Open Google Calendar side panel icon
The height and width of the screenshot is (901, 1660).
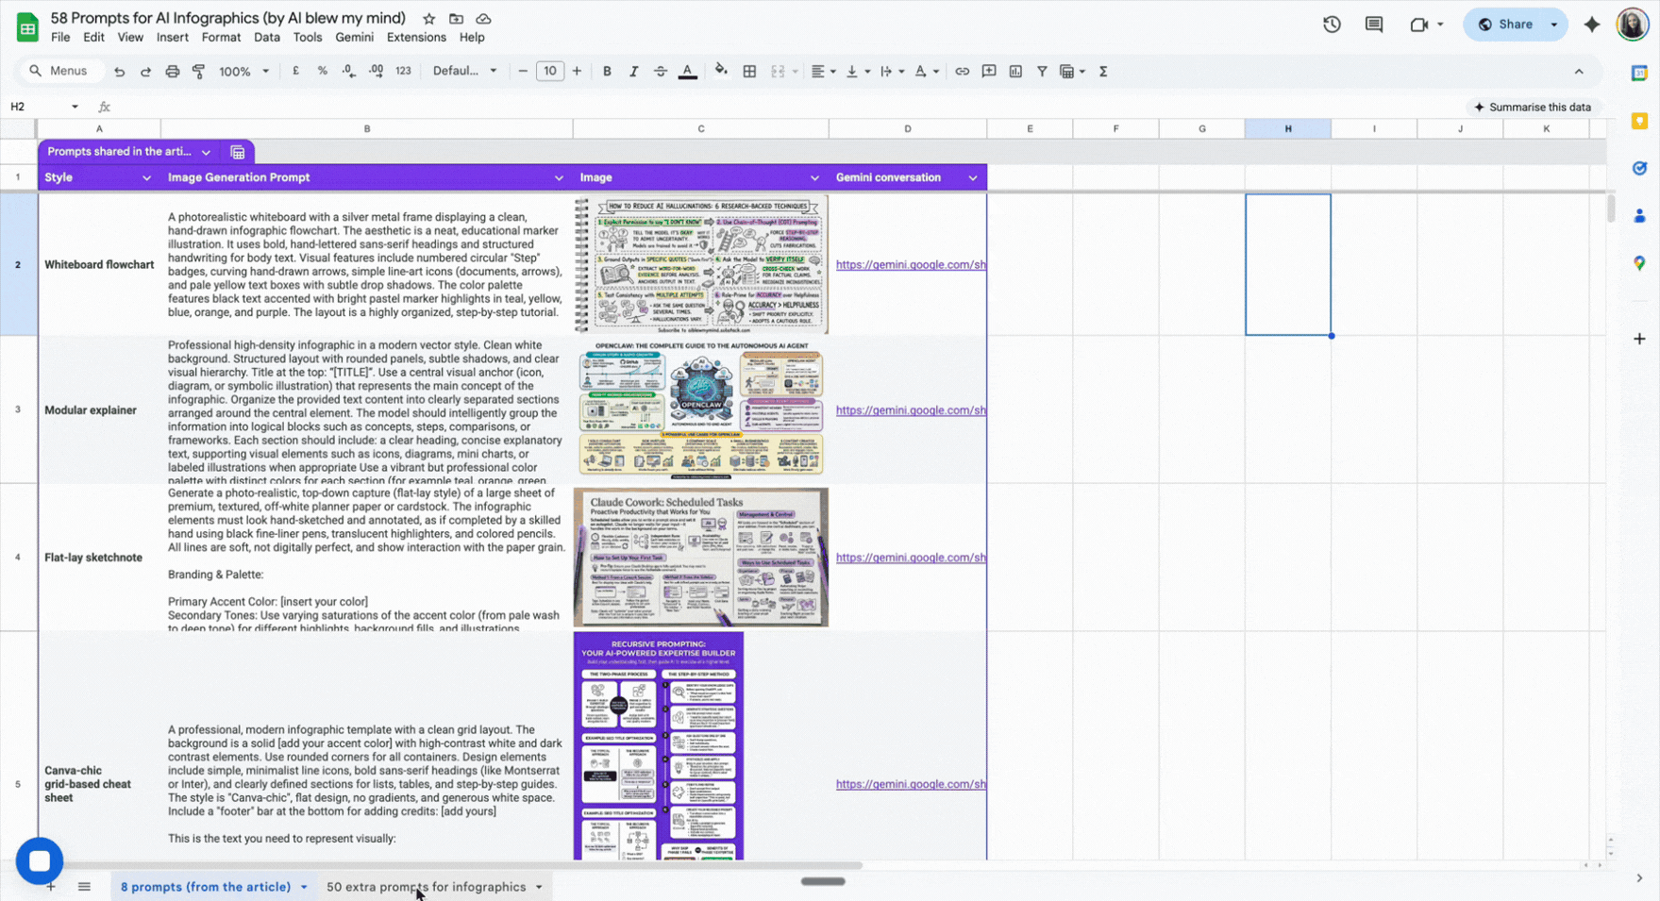tap(1639, 74)
